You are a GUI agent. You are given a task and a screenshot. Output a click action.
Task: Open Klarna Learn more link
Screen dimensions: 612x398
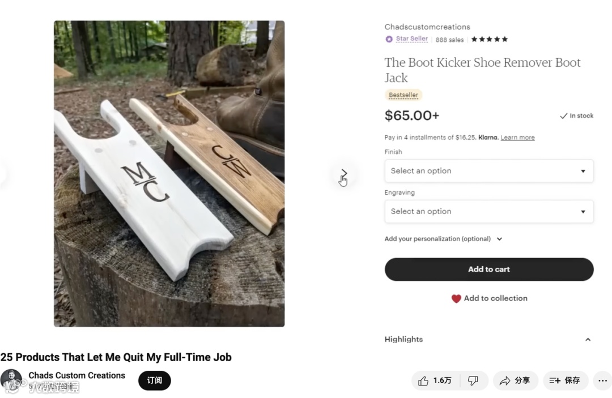point(517,138)
